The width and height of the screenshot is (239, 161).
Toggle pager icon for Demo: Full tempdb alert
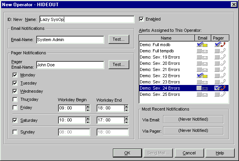(x=220, y=51)
